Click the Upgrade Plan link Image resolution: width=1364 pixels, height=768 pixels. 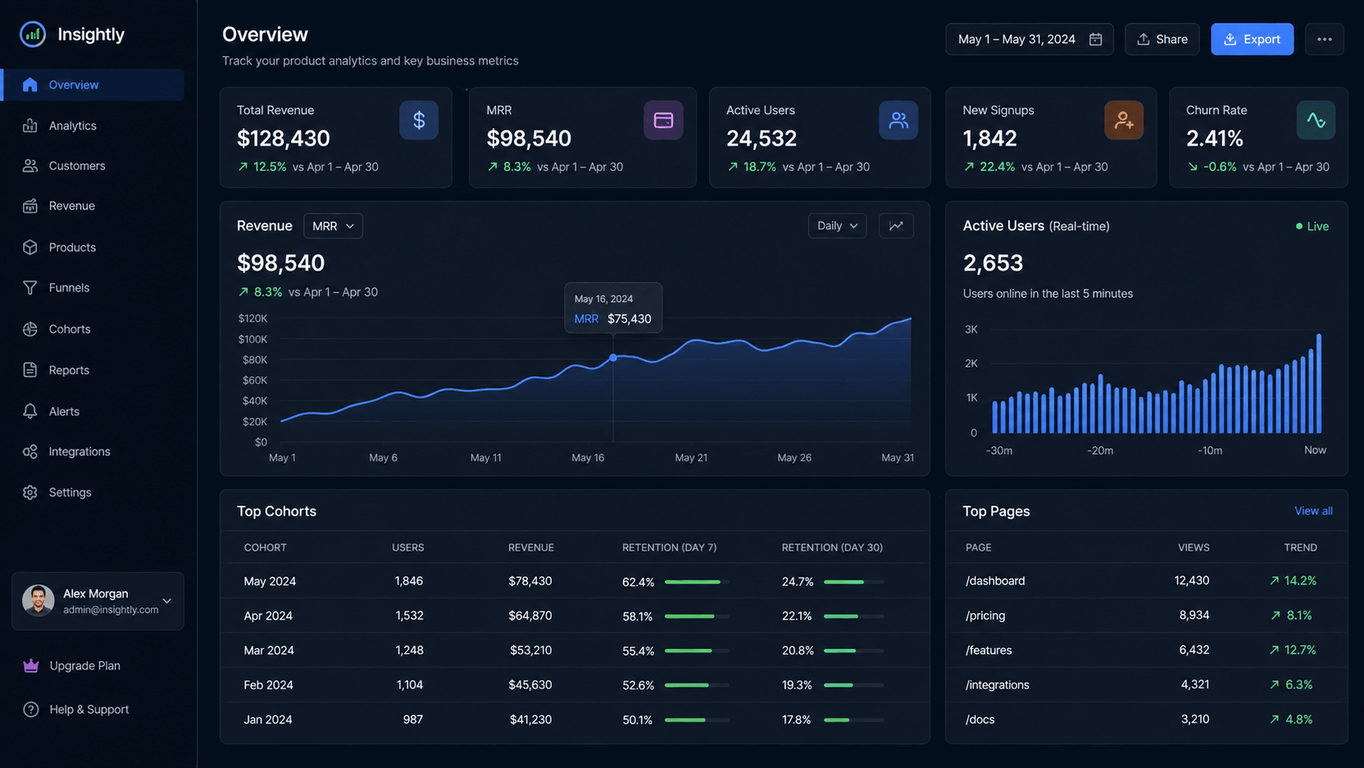[85, 666]
